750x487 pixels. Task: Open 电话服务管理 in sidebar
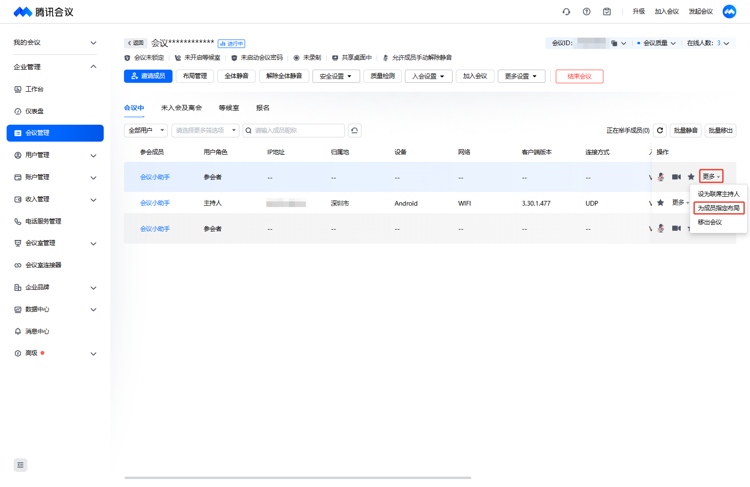(x=55, y=221)
